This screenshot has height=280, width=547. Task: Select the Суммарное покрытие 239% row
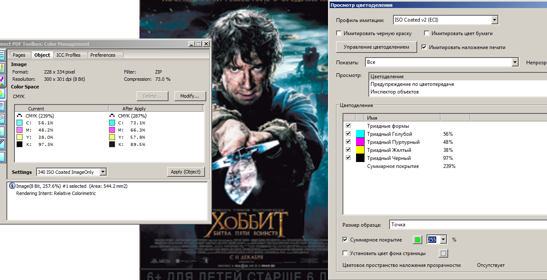444,166
